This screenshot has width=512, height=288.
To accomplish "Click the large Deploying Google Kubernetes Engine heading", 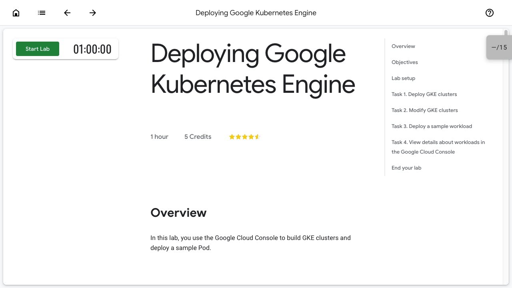I will [253, 69].
